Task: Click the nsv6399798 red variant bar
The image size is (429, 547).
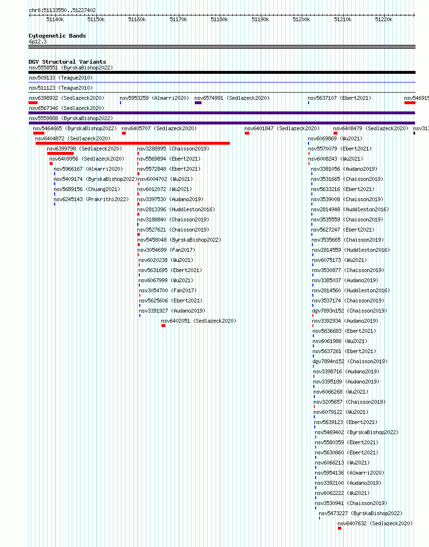Action: click(x=61, y=153)
